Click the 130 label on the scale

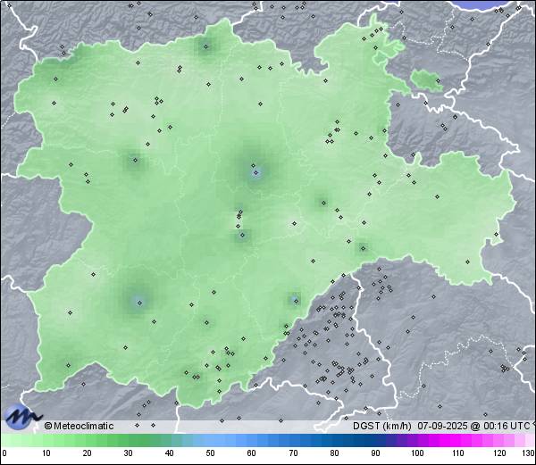tap(529, 453)
